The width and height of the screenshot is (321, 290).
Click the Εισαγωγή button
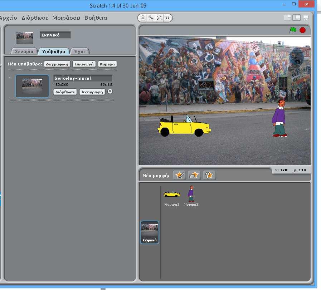[x=84, y=64]
